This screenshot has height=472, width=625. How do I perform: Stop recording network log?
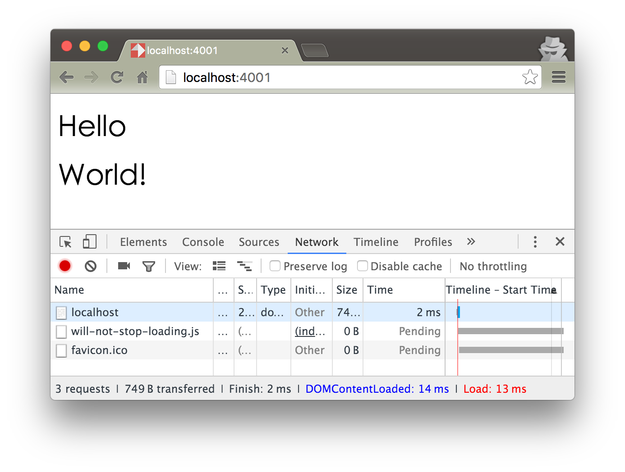[65, 266]
